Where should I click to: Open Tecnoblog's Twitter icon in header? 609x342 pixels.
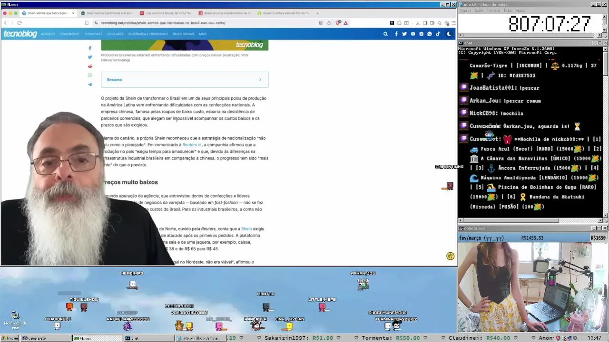coord(404,34)
